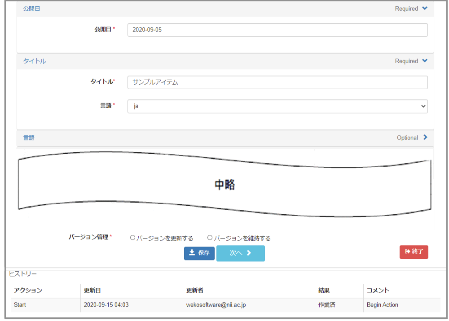This screenshot has width=449, height=321.
Task: Click the red 終了 button
Action: (414, 252)
